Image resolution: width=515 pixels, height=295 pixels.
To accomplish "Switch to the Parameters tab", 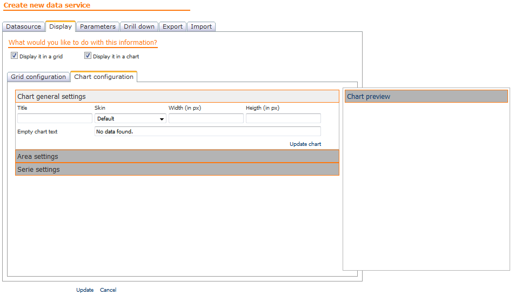I will point(98,26).
